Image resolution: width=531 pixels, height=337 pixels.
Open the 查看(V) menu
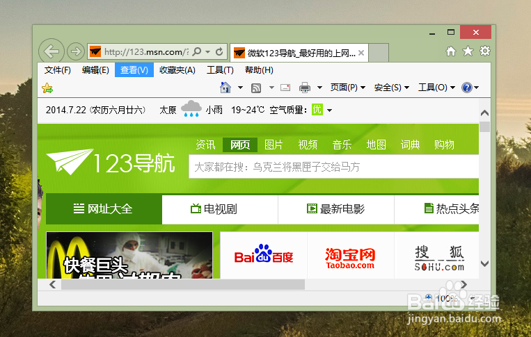(x=134, y=70)
